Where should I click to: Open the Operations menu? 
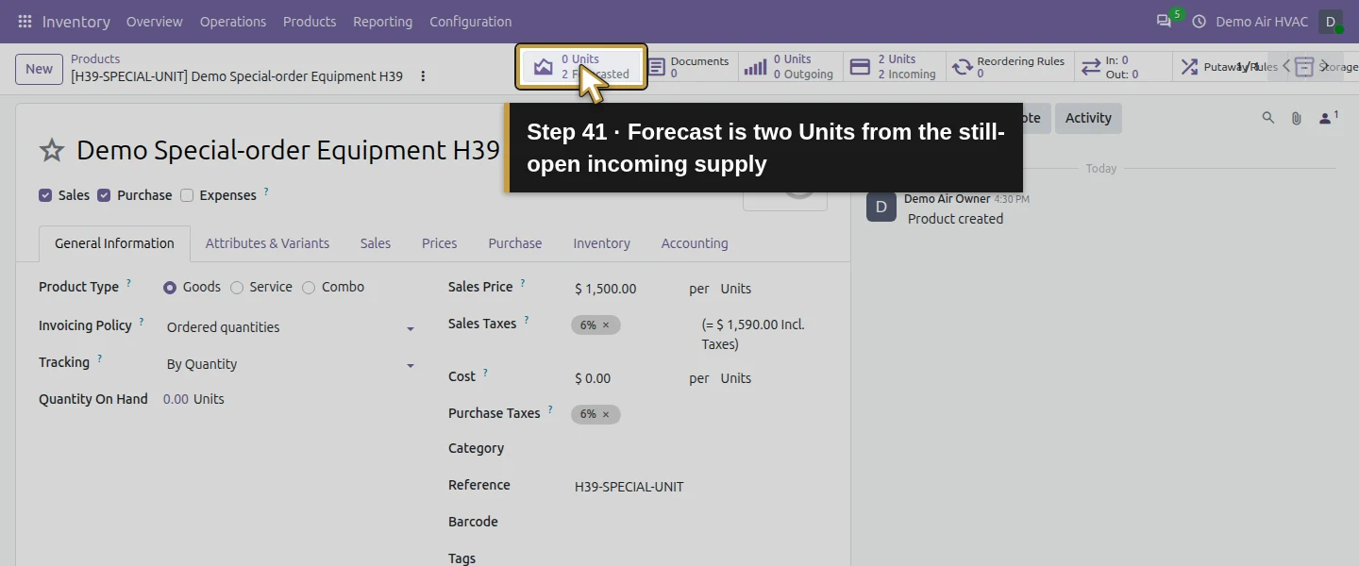coord(233,21)
